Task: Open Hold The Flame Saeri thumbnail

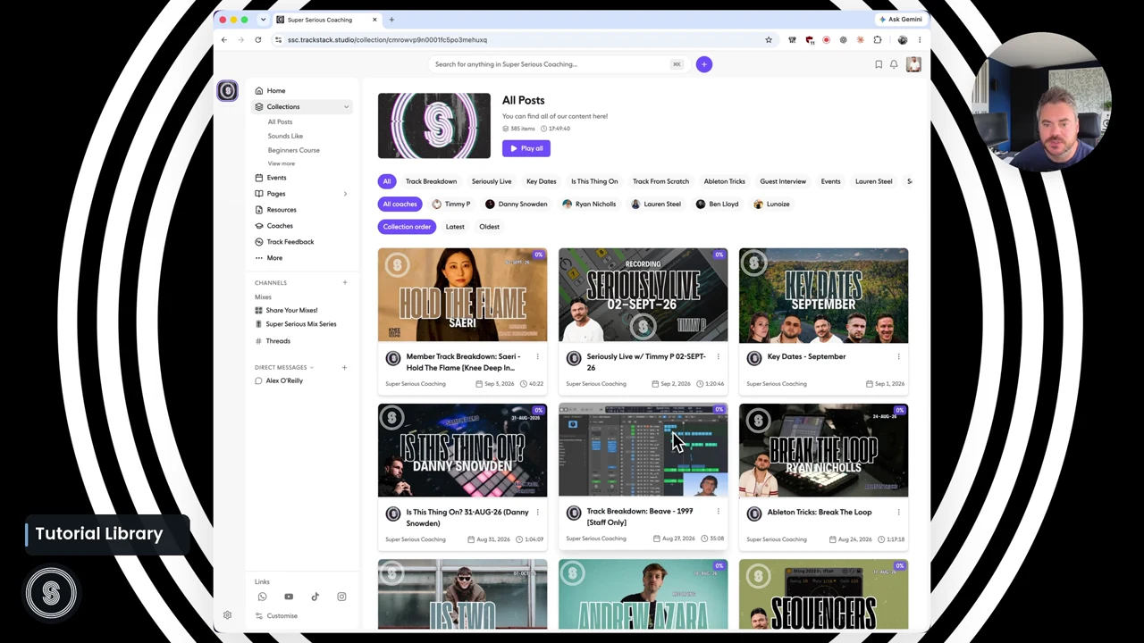Action: pyautogui.click(x=462, y=296)
